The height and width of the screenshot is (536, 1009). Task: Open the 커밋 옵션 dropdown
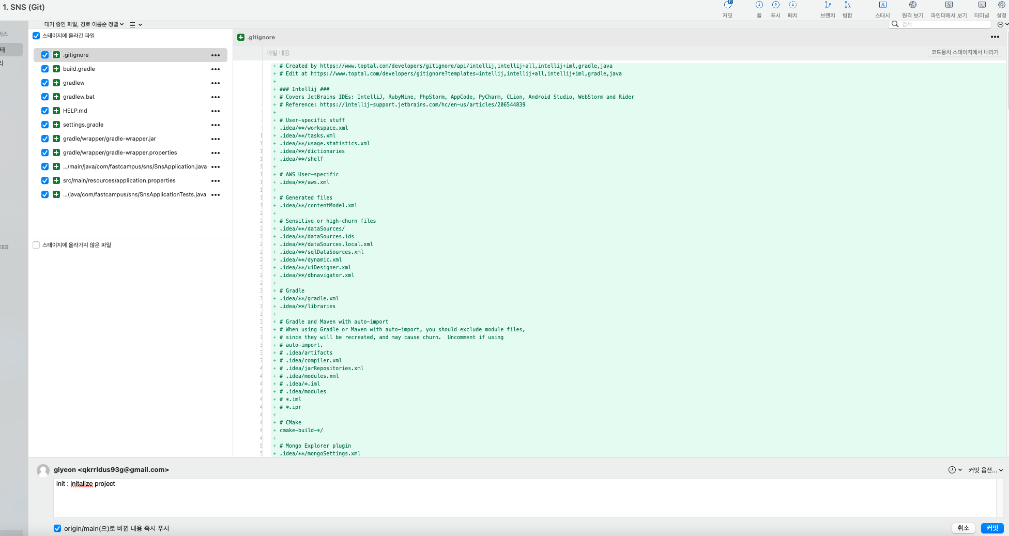985,470
